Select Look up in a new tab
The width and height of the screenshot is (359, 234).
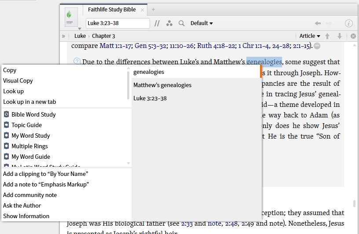(29, 102)
